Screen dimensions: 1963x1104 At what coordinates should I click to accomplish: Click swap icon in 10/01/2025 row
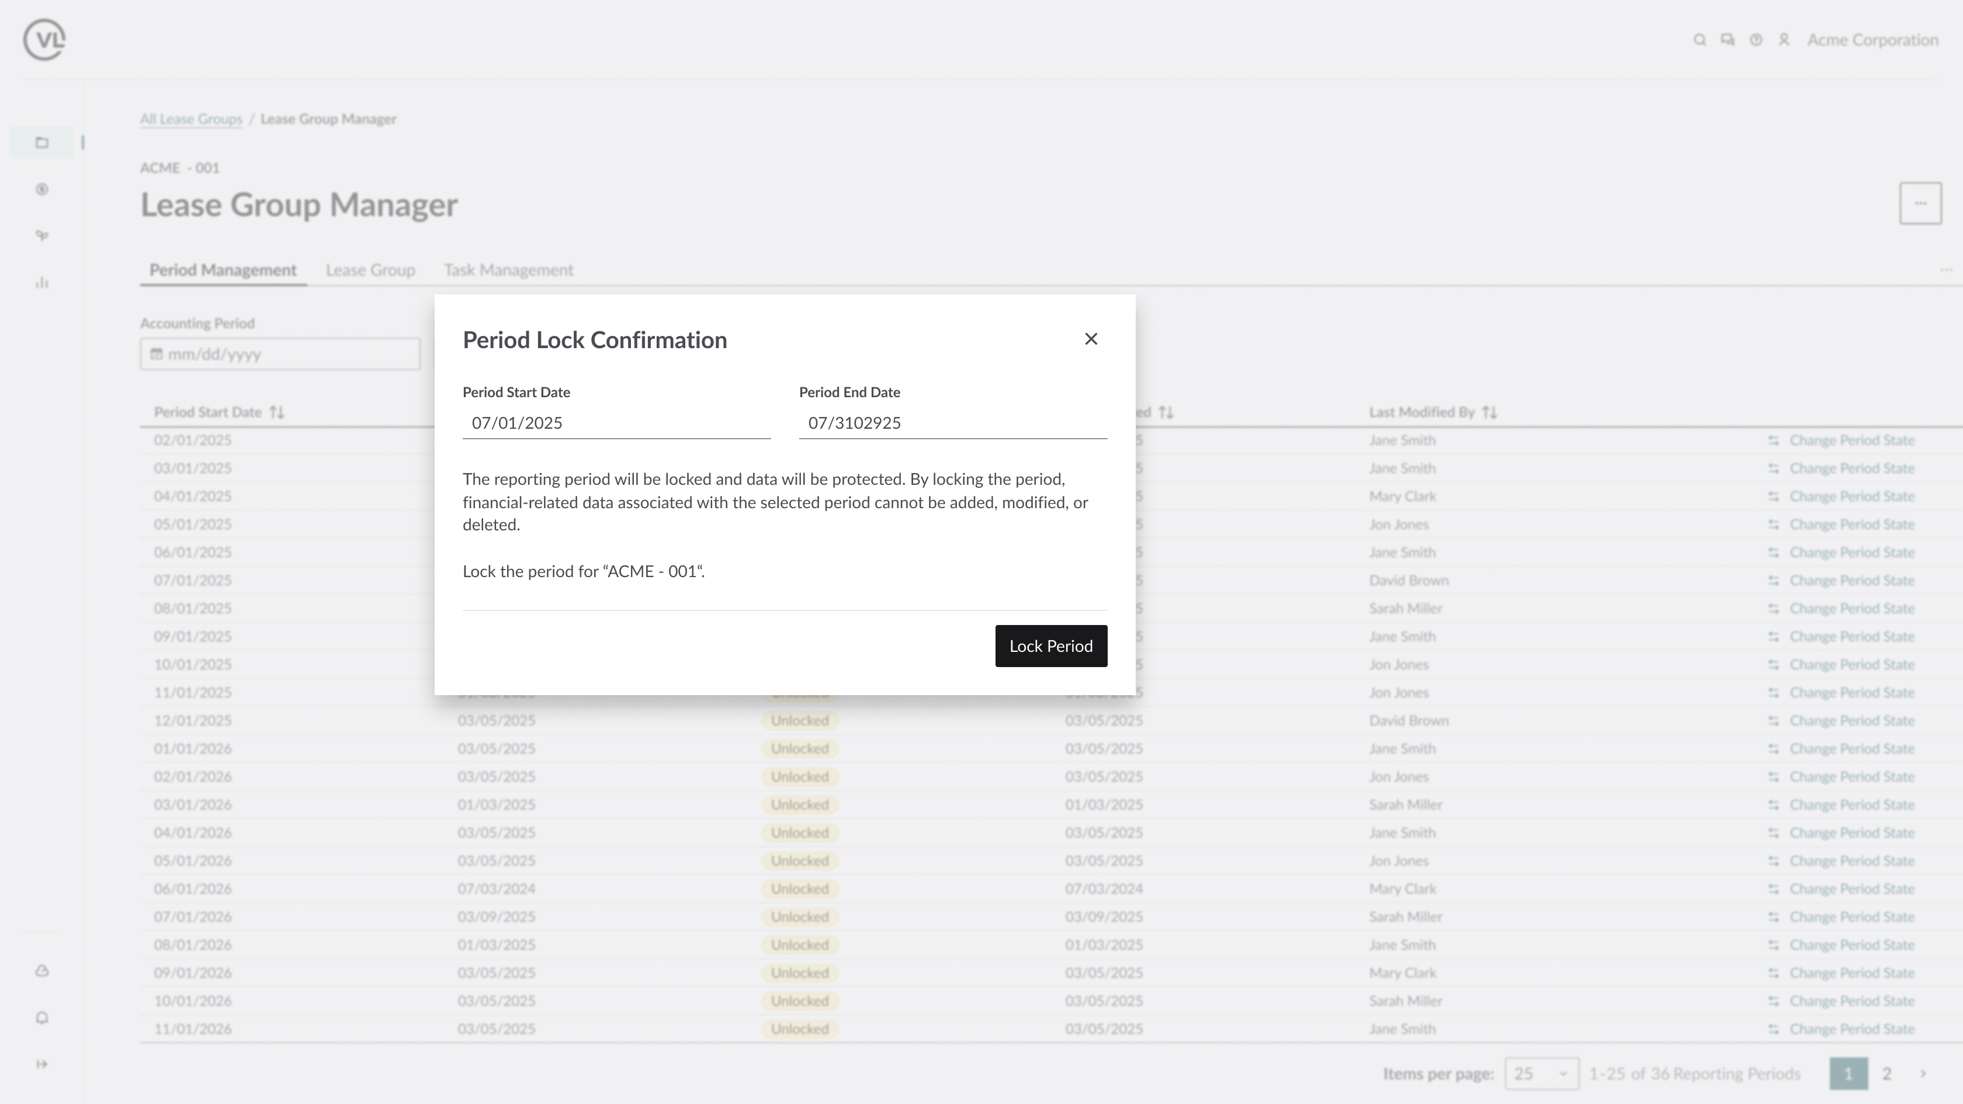[x=1773, y=665]
